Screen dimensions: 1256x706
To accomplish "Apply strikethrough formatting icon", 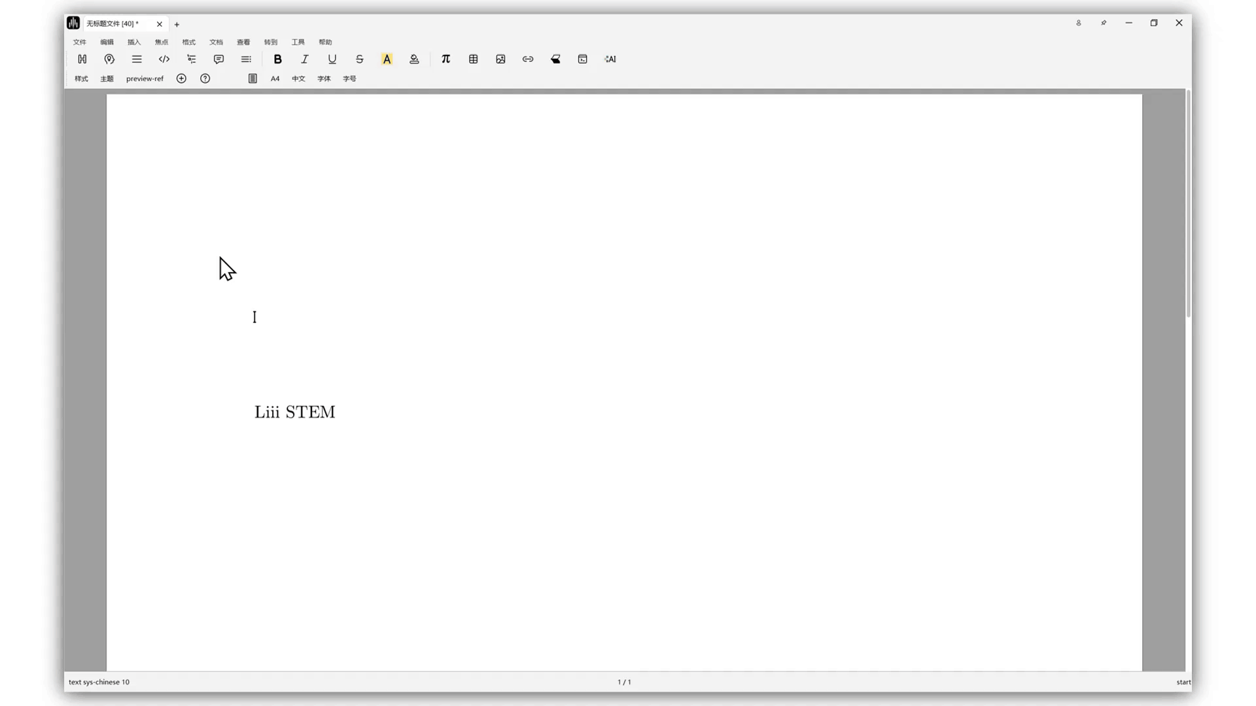I will [x=360, y=59].
